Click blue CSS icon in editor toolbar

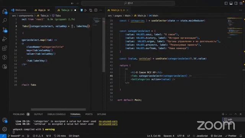(x=82, y=10)
